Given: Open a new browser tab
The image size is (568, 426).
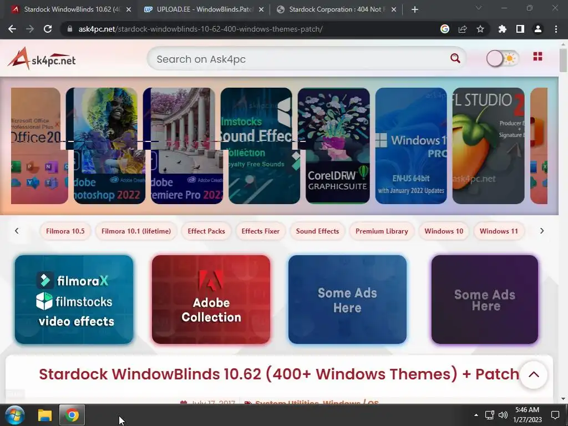Looking at the screenshot, I should 415,10.
